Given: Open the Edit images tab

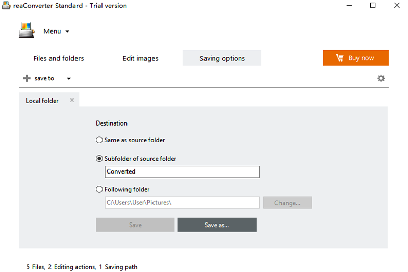Looking at the screenshot, I should coord(140,58).
